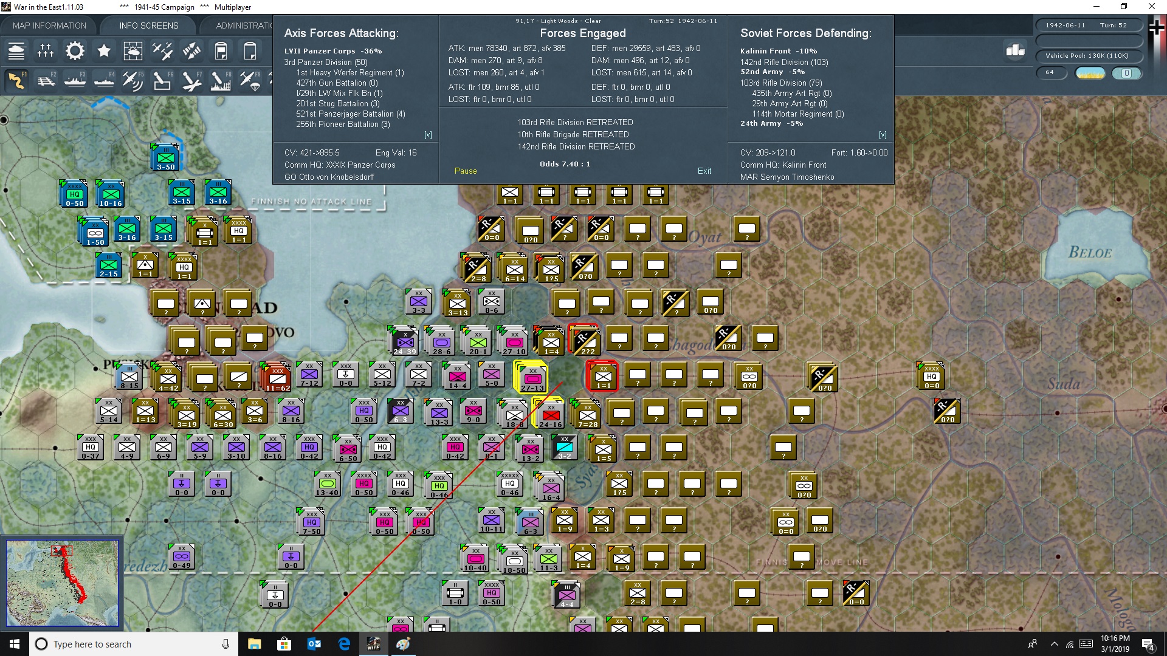The height and width of the screenshot is (656, 1167).
Task: Click the Windows search box
Action: (134, 644)
